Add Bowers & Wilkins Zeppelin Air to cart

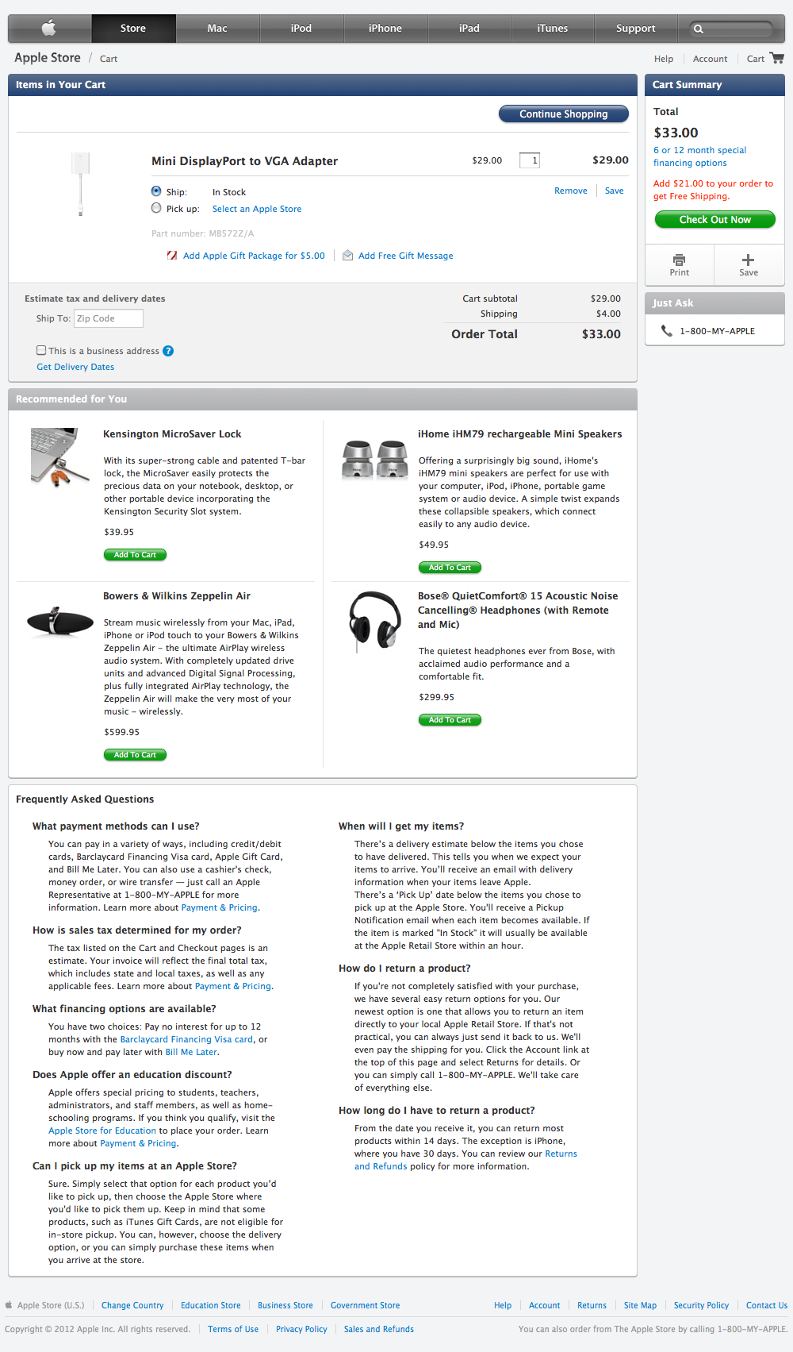click(x=136, y=755)
